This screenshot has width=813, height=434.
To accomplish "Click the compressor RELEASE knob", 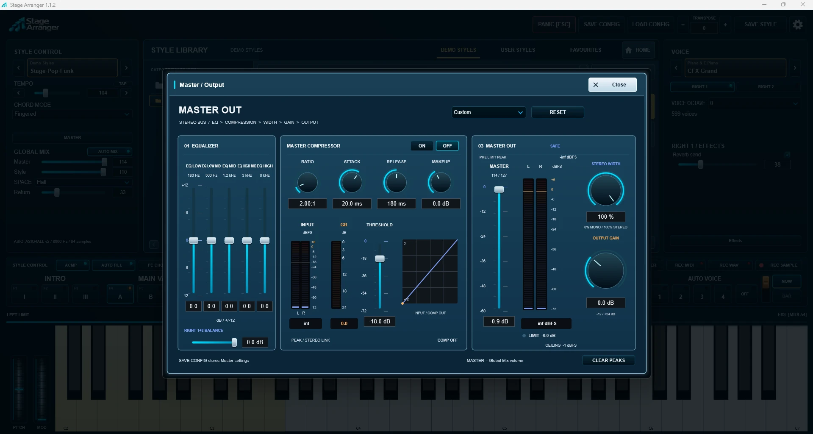I will (396, 183).
